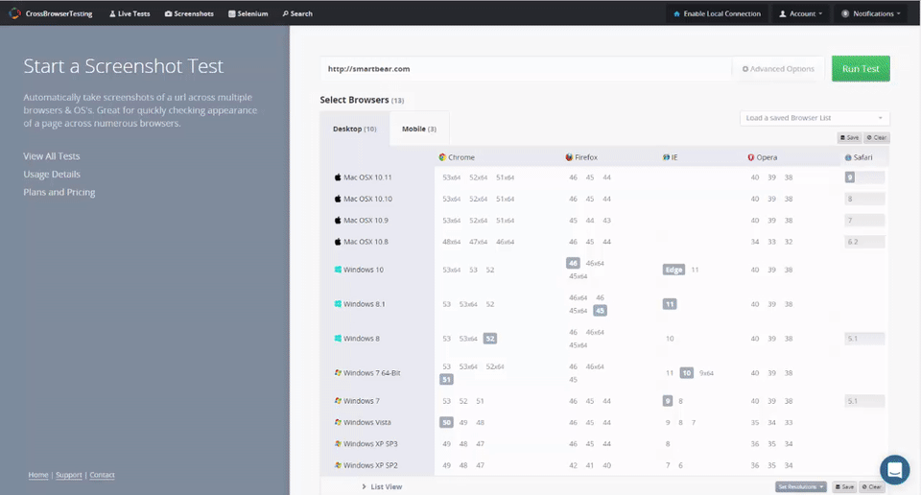Screen dimensions: 921x495
Task: Open Live Tests from the navbar
Action: tap(130, 13)
